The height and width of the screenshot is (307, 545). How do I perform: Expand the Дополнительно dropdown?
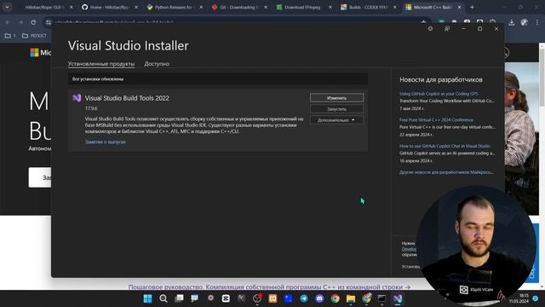pyautogui.click(x=337, y=120)
